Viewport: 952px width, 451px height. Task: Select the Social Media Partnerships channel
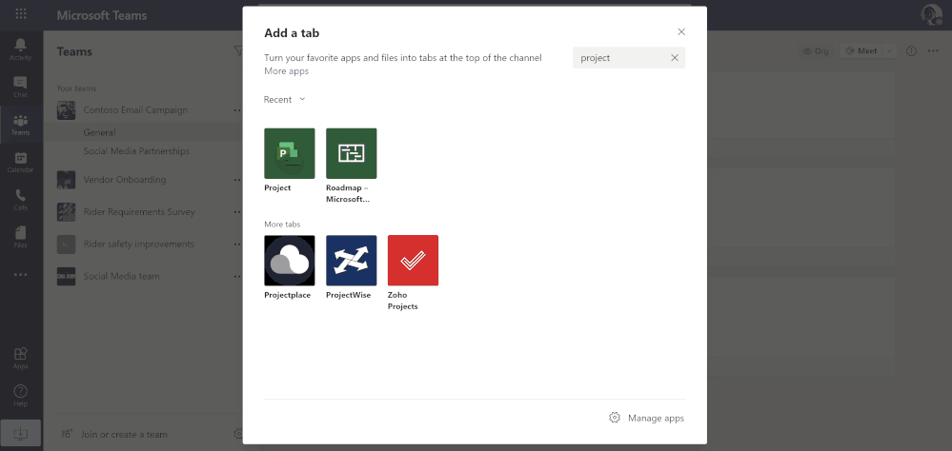pos(136,151)
